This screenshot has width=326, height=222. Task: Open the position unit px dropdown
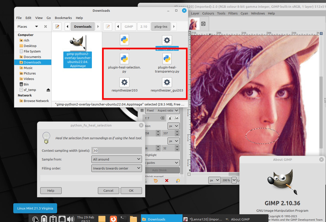[x=174, y=126]
